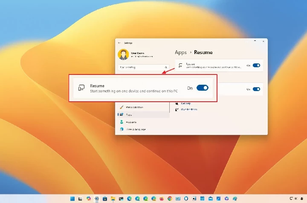Toggle the second app switch below Resume
This screenshot has height=203, width=307.
pos(256,89)
